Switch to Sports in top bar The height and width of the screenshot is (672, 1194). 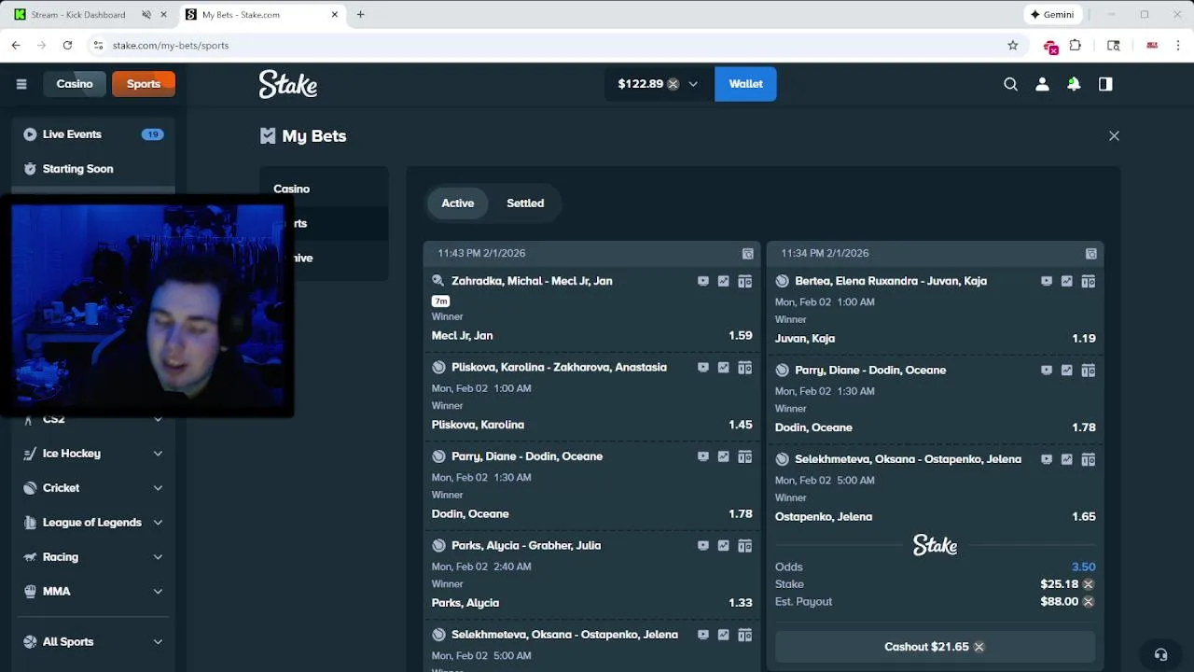[x=144, y=84]
